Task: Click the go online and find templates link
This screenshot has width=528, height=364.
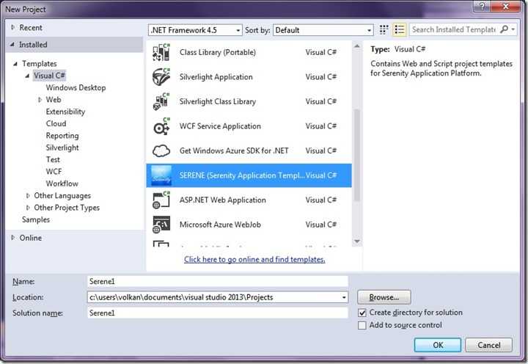Action: click(254, 259)
